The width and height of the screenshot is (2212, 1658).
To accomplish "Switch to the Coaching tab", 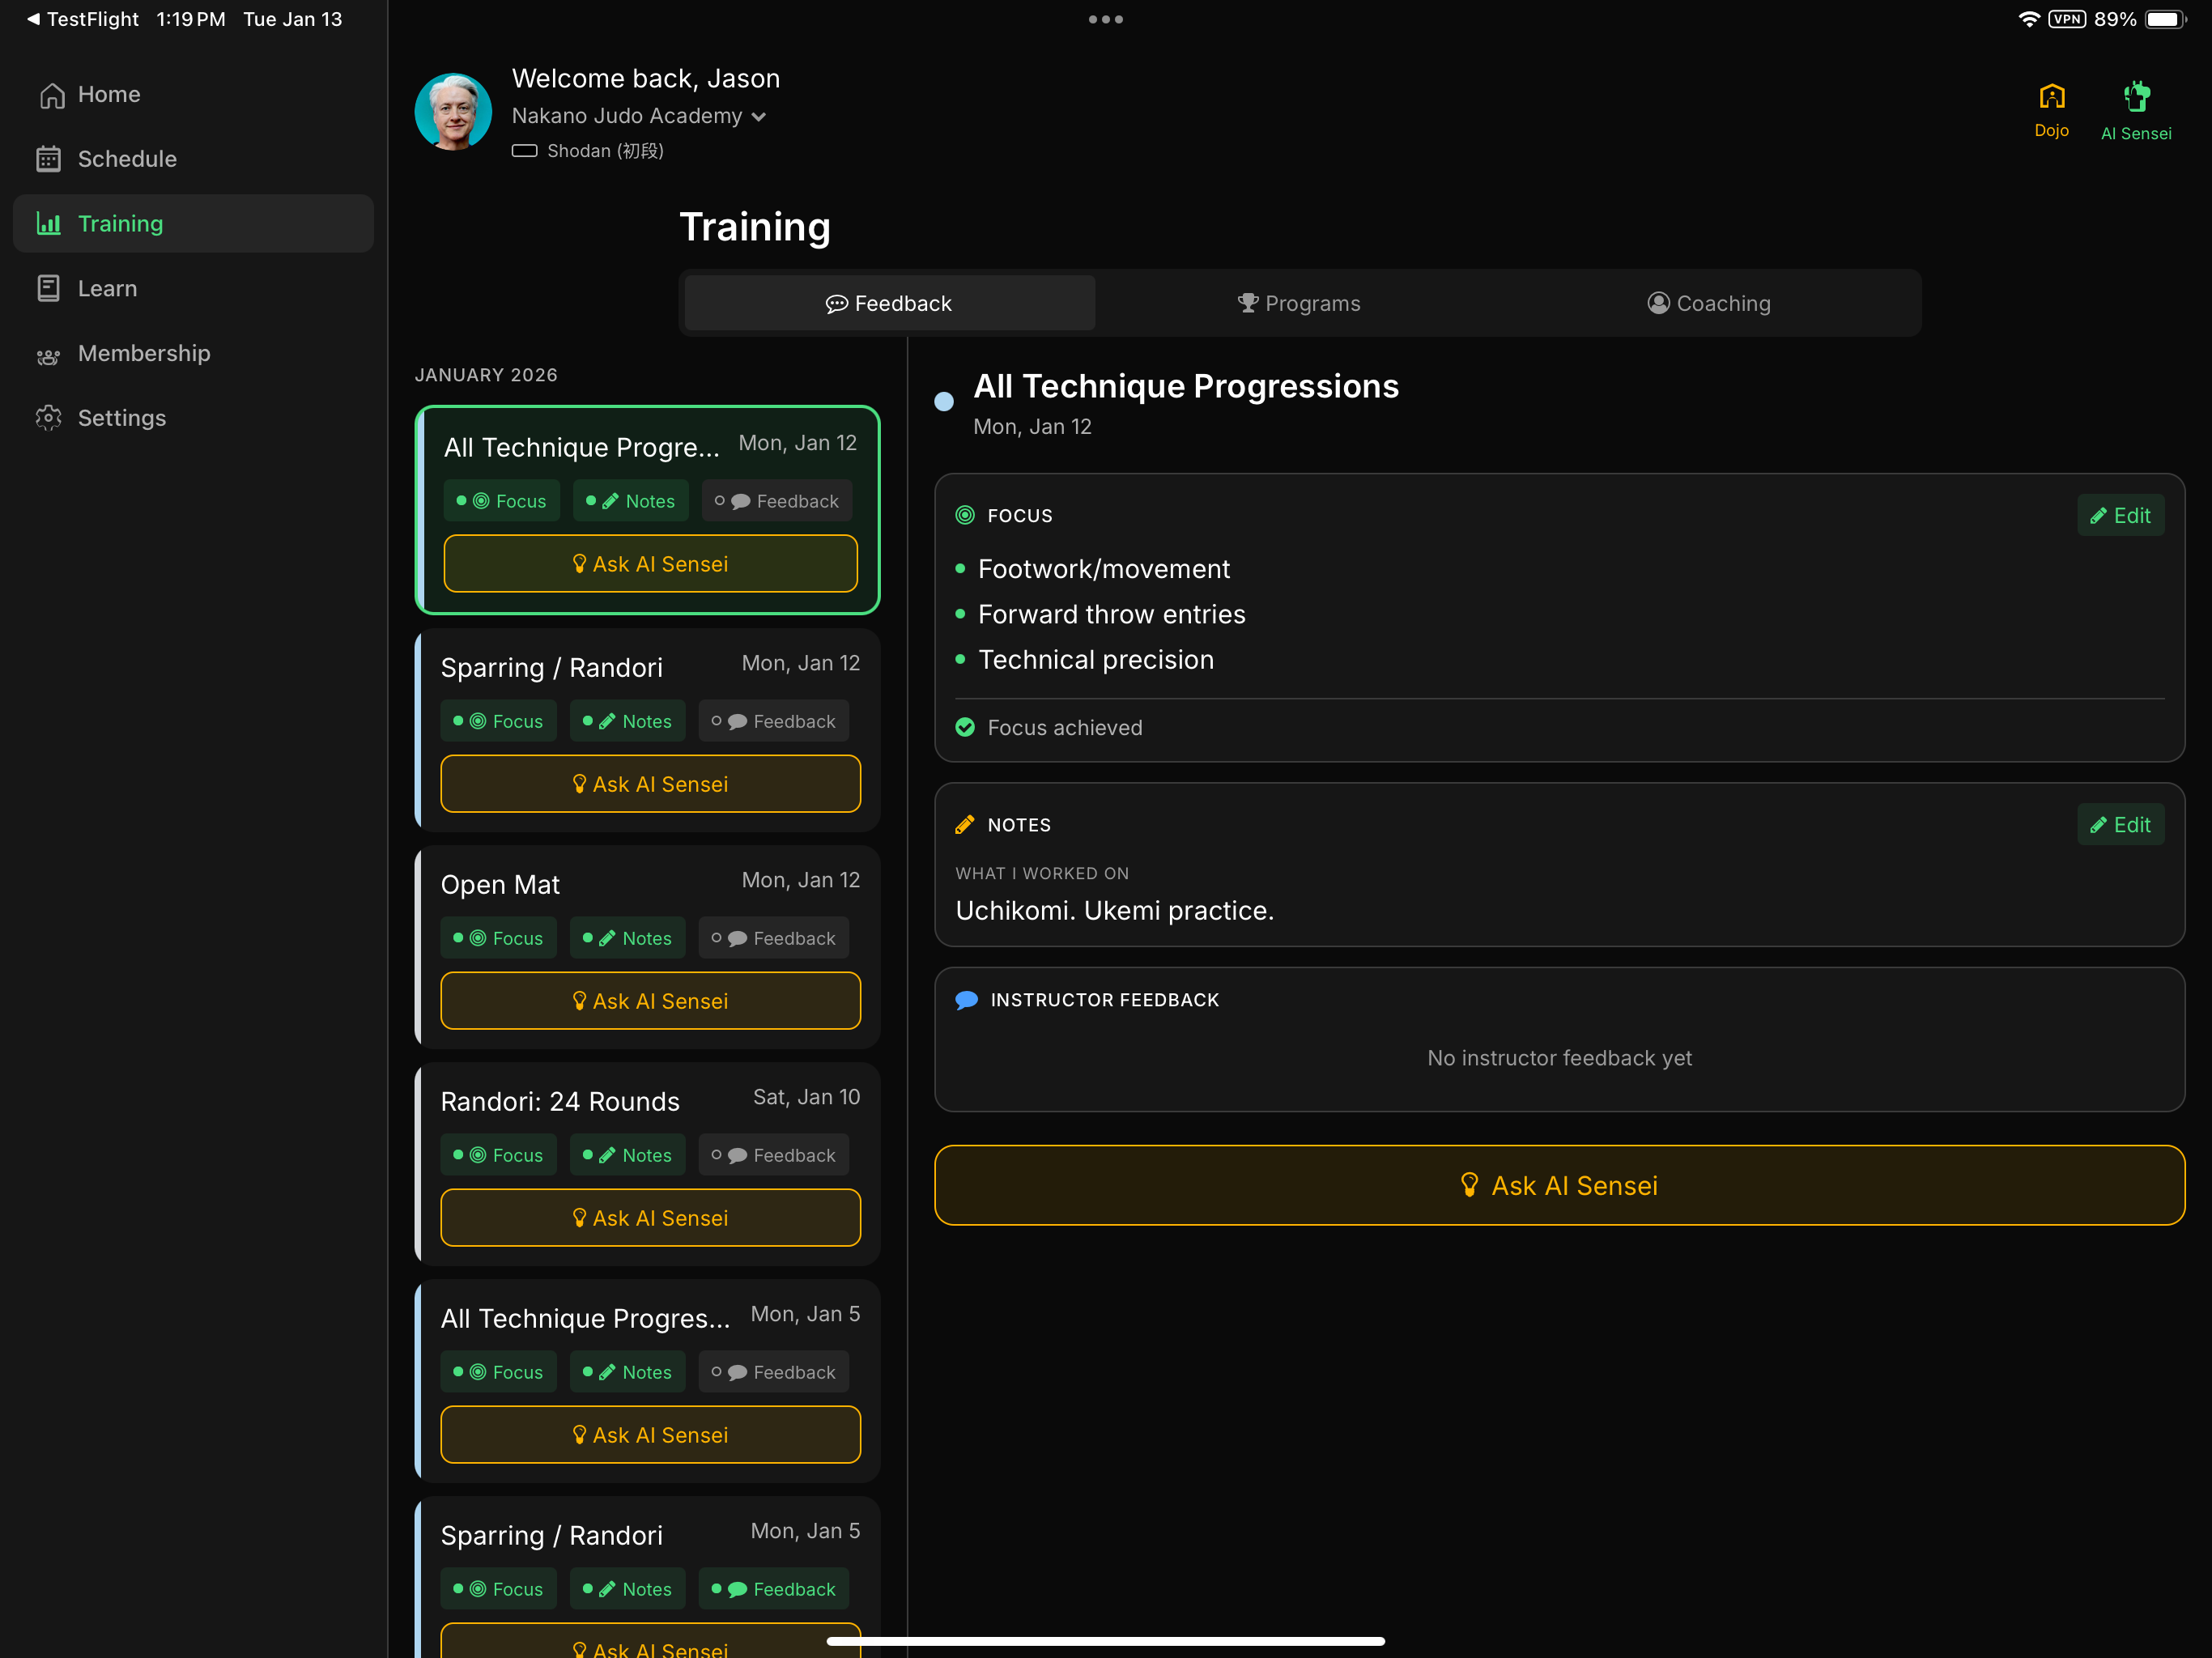I will click(x=1709, y=303).
